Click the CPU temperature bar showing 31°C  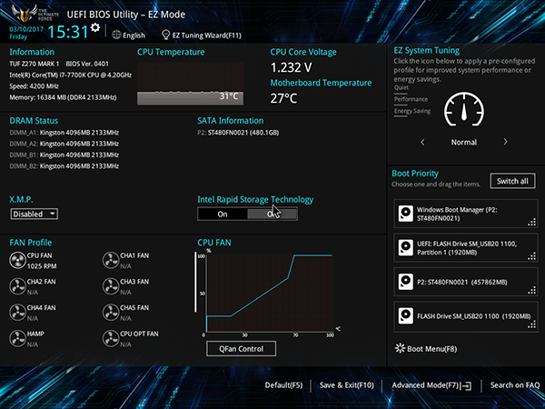190,98
